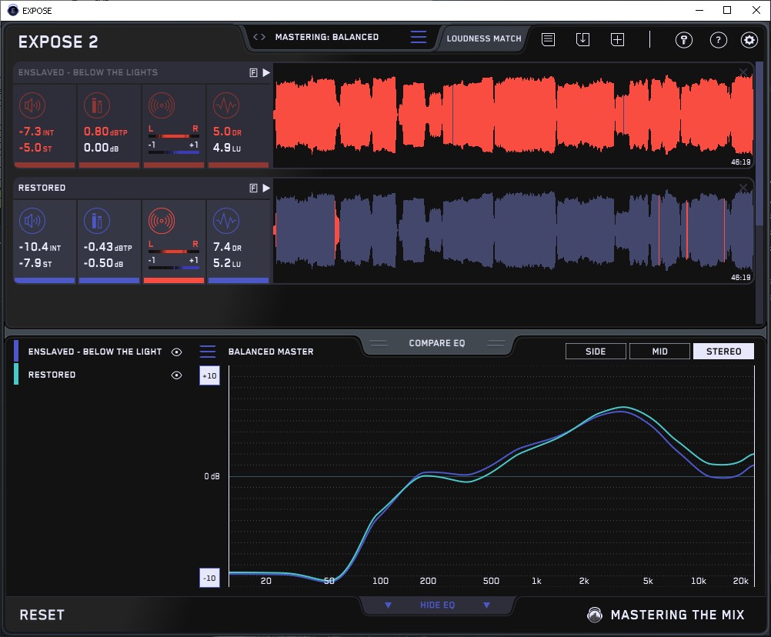Play the Restored track

pos(266,188)
